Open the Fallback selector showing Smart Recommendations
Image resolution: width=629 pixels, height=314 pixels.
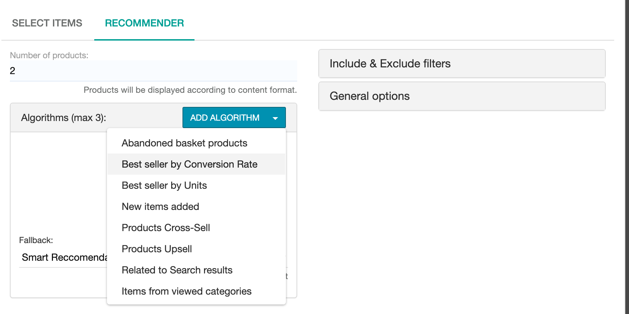[x=64, y=257]
